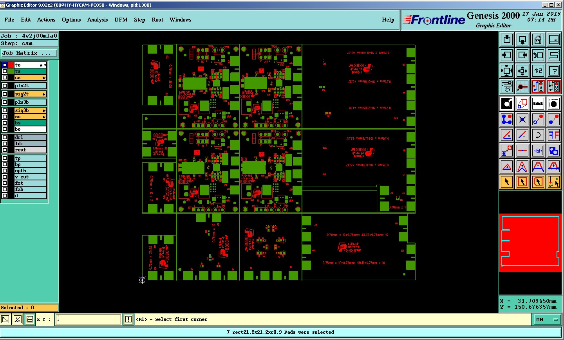564x340 pixels.
Task: Toggle the 'pln2t' layer checkbox
Action: [5, 86]
